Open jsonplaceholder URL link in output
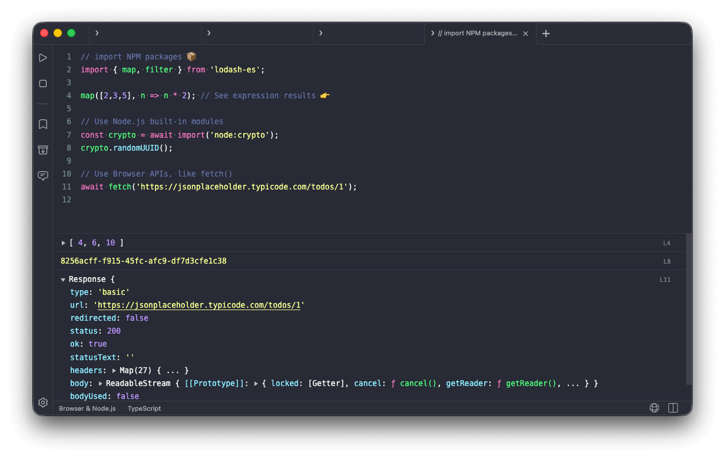 [x=199, y=305]
